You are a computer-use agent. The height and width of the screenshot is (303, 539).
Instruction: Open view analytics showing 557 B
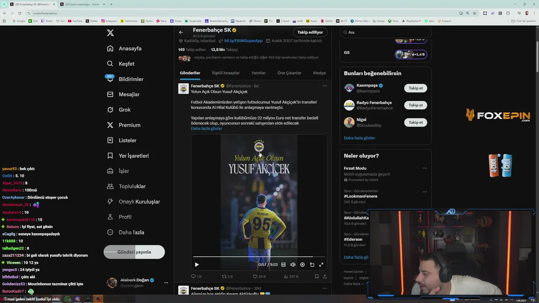tap(291, 276)
